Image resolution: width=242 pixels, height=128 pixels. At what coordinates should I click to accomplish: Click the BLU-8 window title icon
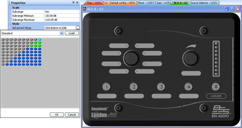pyautogui.click(x=84, y=9)
